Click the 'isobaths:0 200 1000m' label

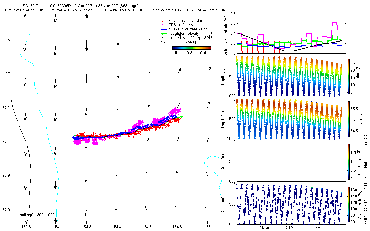point(36,215)
